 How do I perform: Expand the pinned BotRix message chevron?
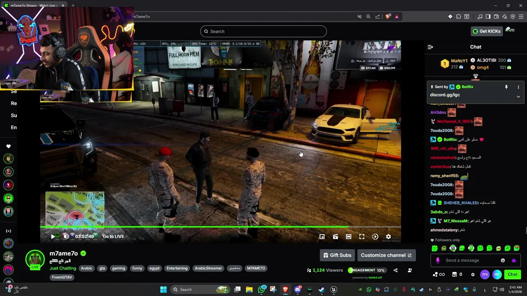pyautogui.click(x=518, y=97)
